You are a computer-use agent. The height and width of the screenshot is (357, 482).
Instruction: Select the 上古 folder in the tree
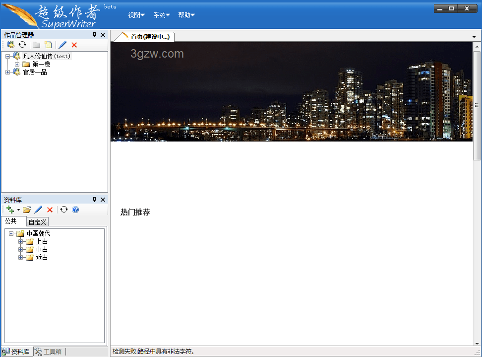tap(42, 241)
